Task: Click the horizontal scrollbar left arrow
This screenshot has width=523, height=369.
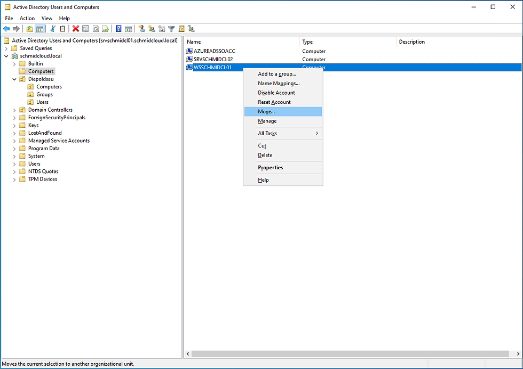Action: [188, 354]
